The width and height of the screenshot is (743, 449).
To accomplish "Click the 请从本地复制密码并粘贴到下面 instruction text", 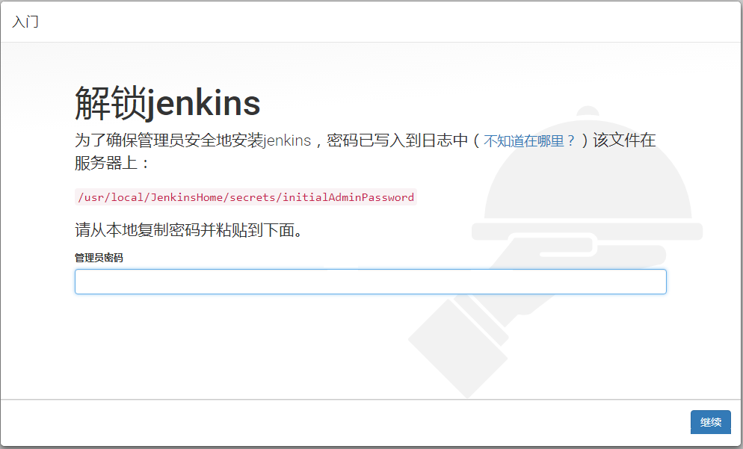I will point(188,230).
